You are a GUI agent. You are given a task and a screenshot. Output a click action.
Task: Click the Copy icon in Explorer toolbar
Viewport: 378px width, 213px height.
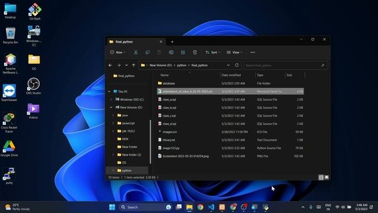148,53
